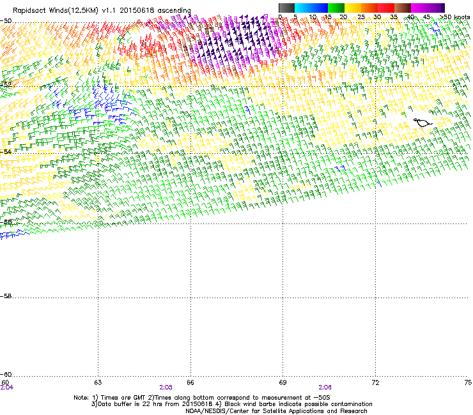This screenshot has height=415, width=473.
Task: Click the purple 2:05 time label
Action: pyautogui.click(x=166, y=388)
